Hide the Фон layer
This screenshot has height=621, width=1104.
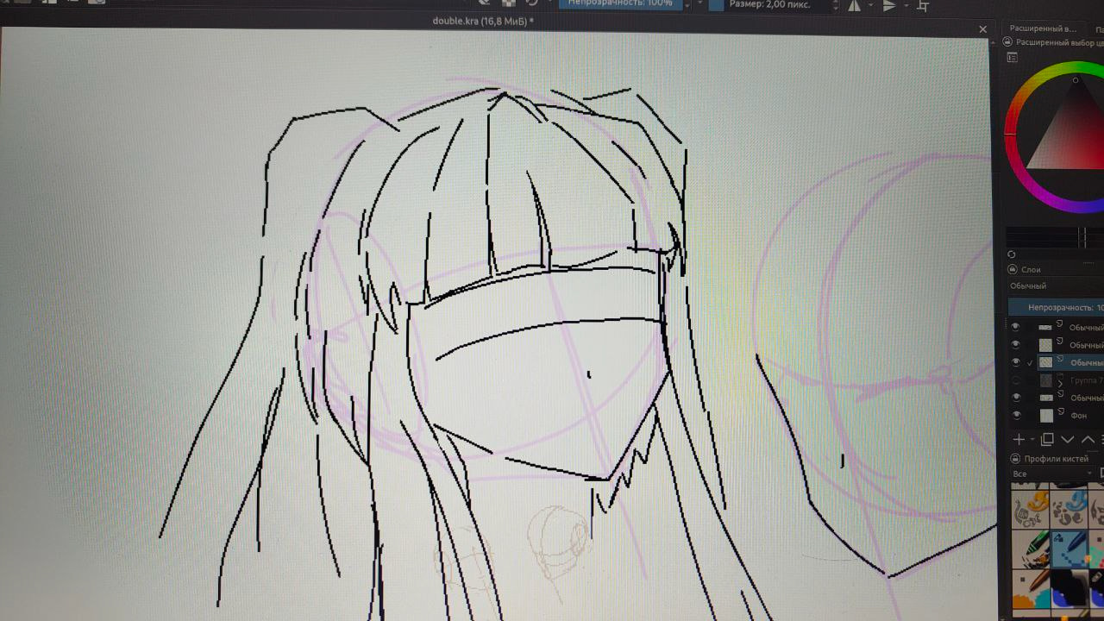click(x=1016, y=415)
